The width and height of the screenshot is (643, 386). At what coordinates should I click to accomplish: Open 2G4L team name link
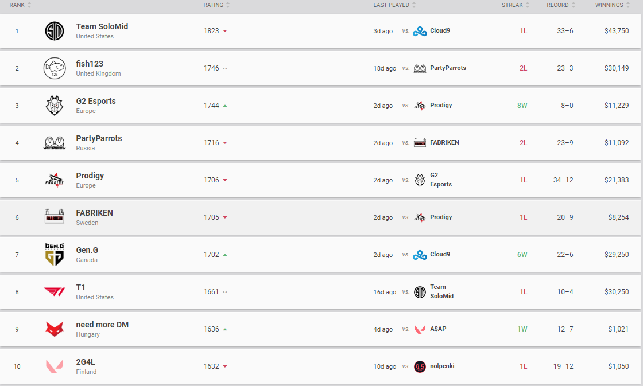tap(86, 362)
